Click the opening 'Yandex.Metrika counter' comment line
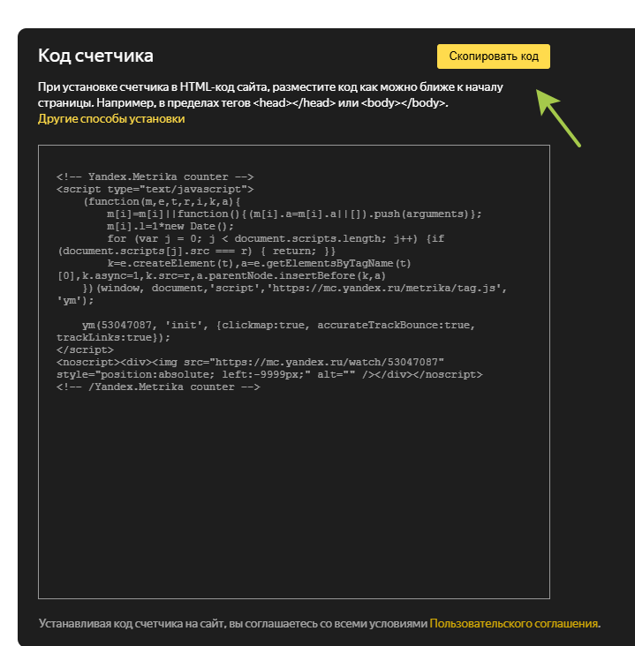Screen dimensions: 635x646 coord(155,177)
